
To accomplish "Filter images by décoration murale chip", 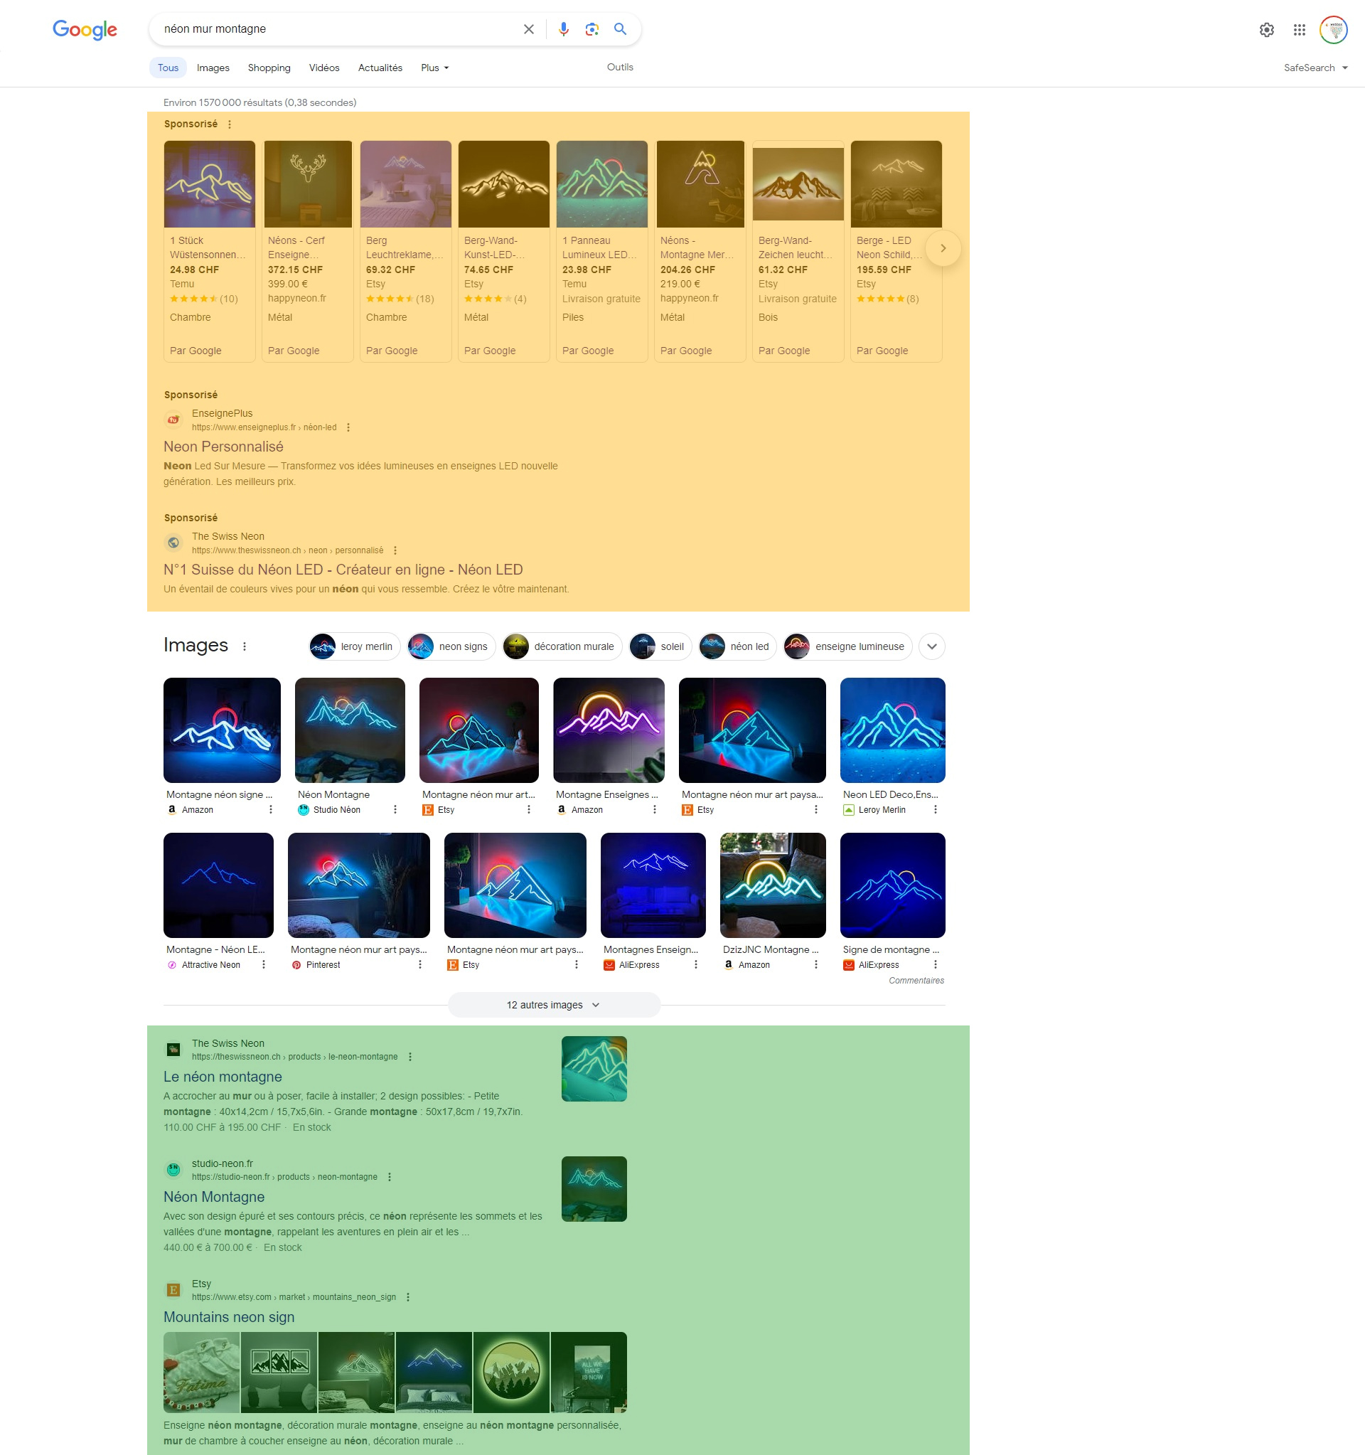I will pyautogui.click(x=562, y=646).
